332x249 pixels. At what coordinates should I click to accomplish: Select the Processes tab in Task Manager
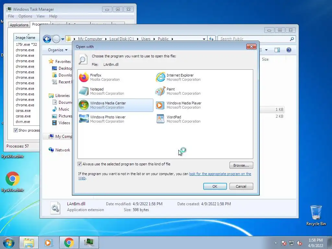click(x=40, y=24)
